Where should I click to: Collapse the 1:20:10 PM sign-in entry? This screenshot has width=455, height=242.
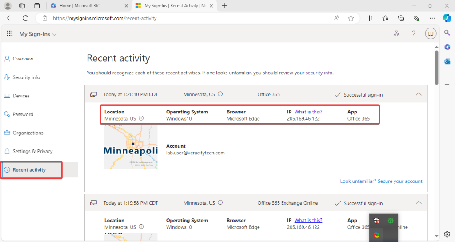pyautogui.click(x=419, y=94)
